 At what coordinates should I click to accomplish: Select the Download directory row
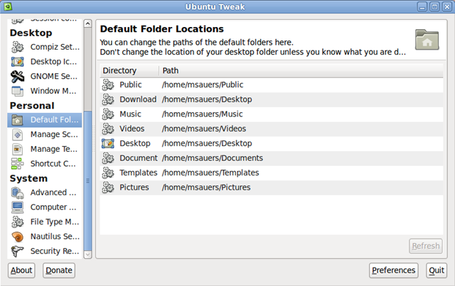(x=272, y=99)
